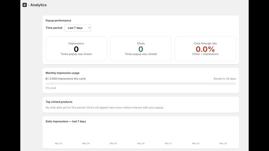Click '0 / 5,000 impressions this cycle' text
The width and height of the screenshot is (269, 151).
coord(66,79)
